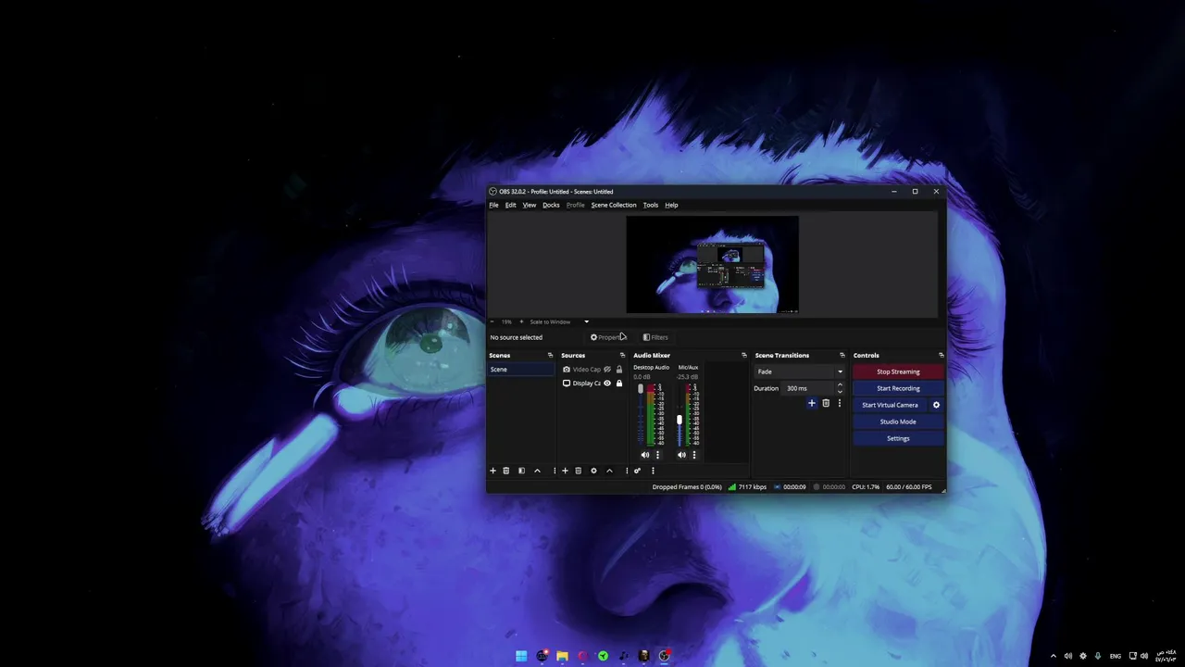Open the Tools menu

click(651, 205)
